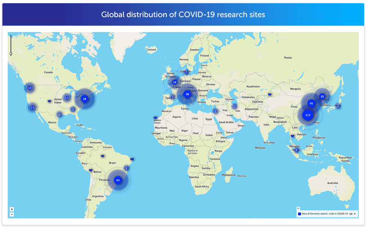
Task: Click the single site marker on Brazil's northeastern tip
Action: (x=132, y=159)
